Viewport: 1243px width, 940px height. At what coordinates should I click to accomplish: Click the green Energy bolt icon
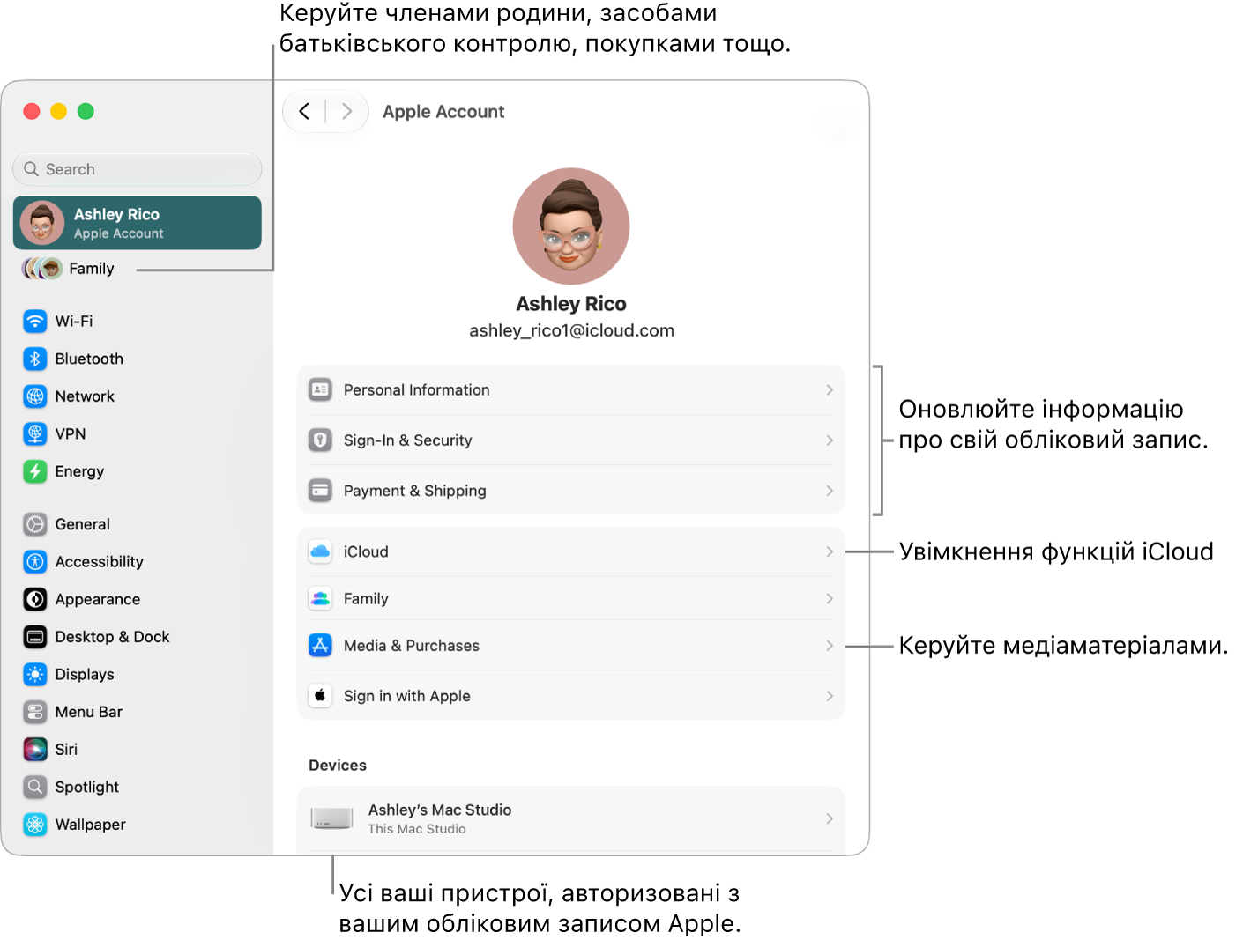(35, 471)
